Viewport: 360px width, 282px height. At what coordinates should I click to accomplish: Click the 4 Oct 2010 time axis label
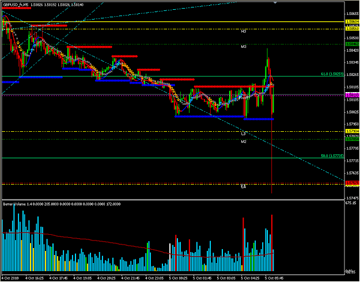[x=10, y=279]
